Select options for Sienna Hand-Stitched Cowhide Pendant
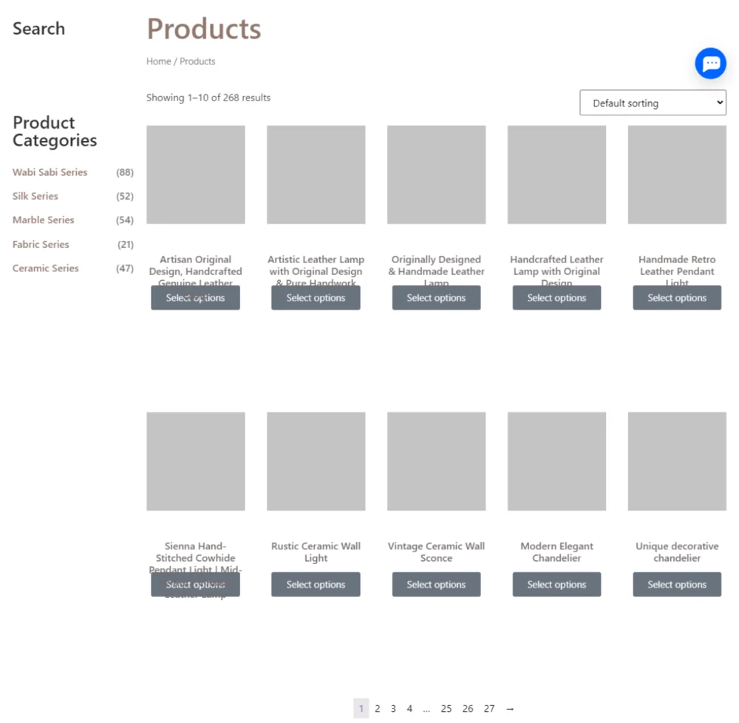 click(195, 585)
